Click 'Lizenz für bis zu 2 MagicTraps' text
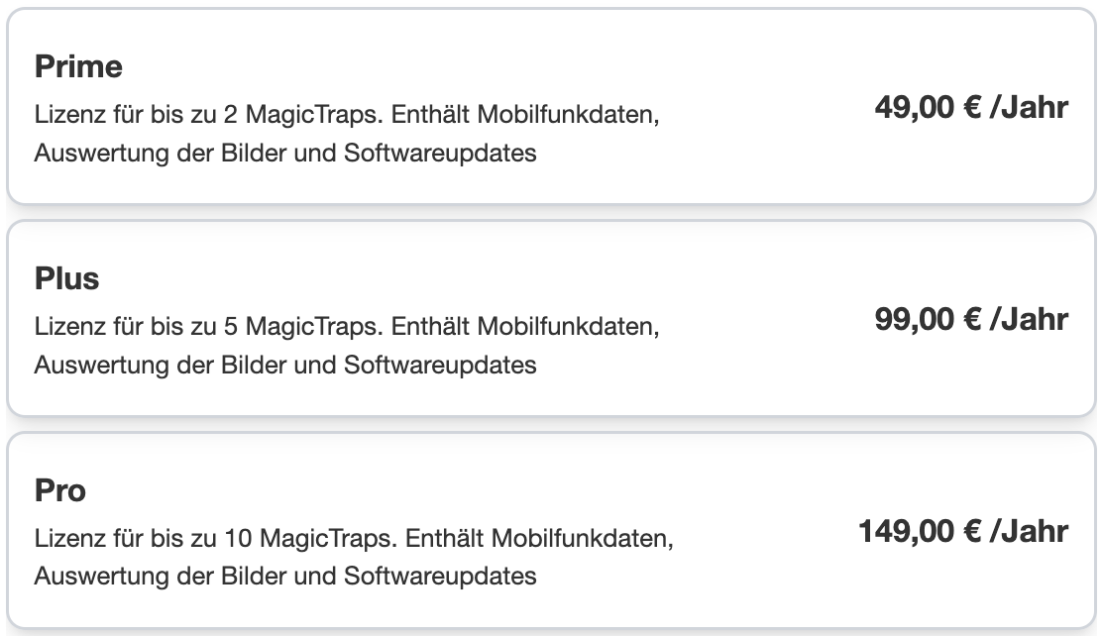The width and height of the screenshot is (1102, 636). tap(209, 115)
